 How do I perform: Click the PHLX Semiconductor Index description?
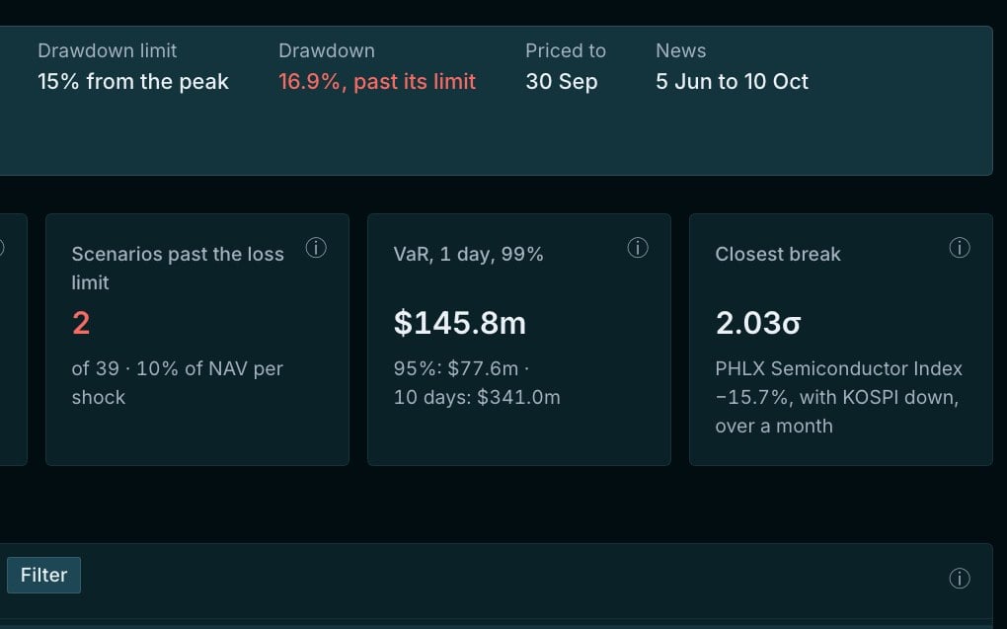839,397
